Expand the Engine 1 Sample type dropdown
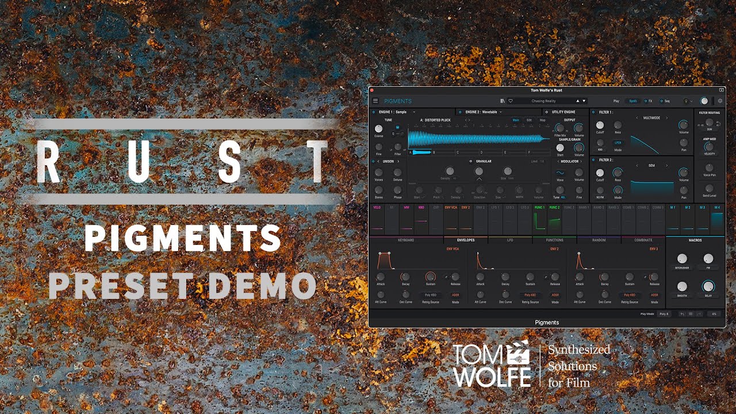 414,112
